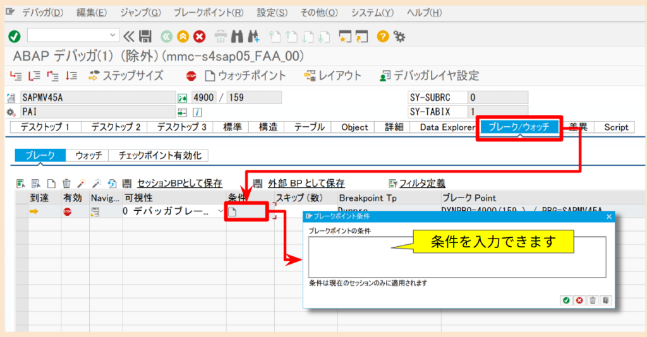Click the help document button in dialog
The width and height of the screenshot is (647, 337).
(605, 300)
